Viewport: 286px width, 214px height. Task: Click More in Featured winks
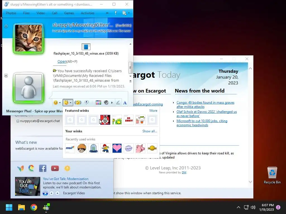pyautogui.click(x=153, y=110)
